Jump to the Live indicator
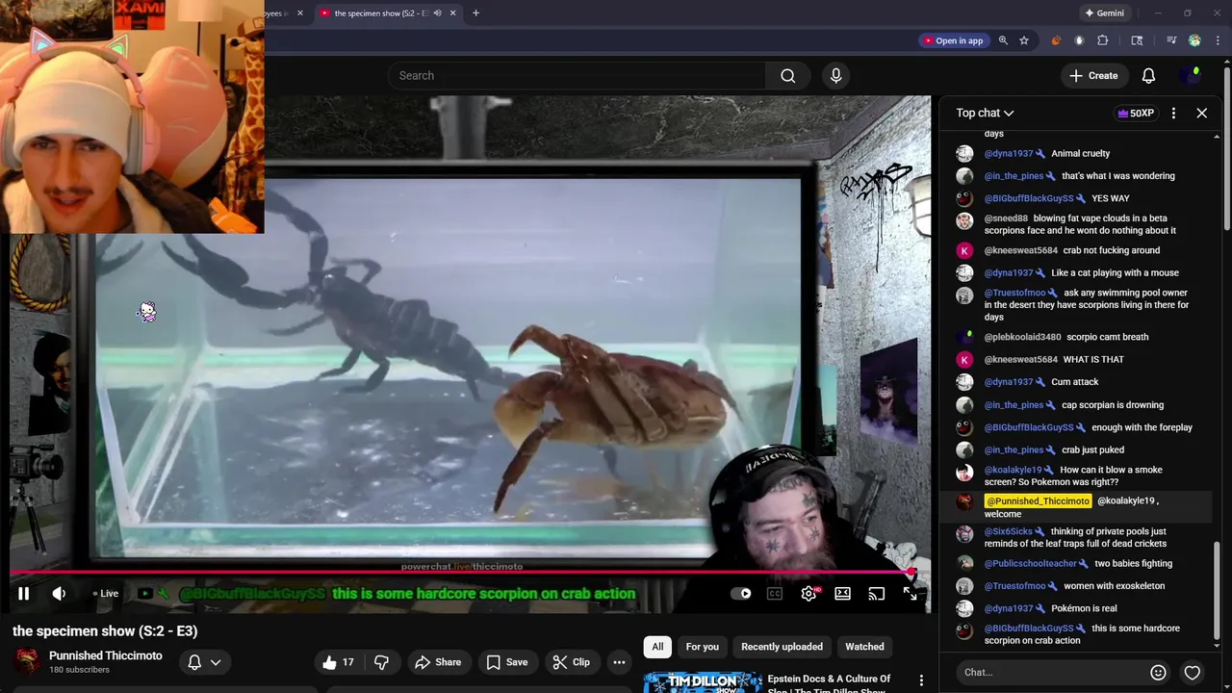This screenshot has height=693, width=1232. (x=105, y=594)
